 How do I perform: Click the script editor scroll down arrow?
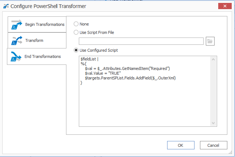click(x=213, y=123)
